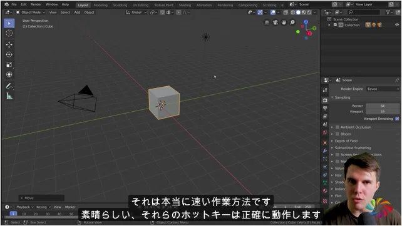Select the Annotate tool
Screen dimensions: 402x226
9,86
